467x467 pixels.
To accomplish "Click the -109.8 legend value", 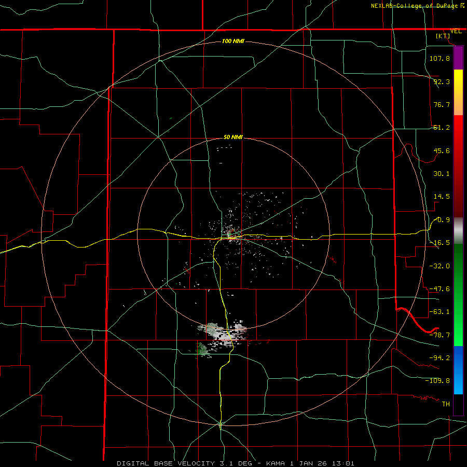I will [x=437, y=381].
